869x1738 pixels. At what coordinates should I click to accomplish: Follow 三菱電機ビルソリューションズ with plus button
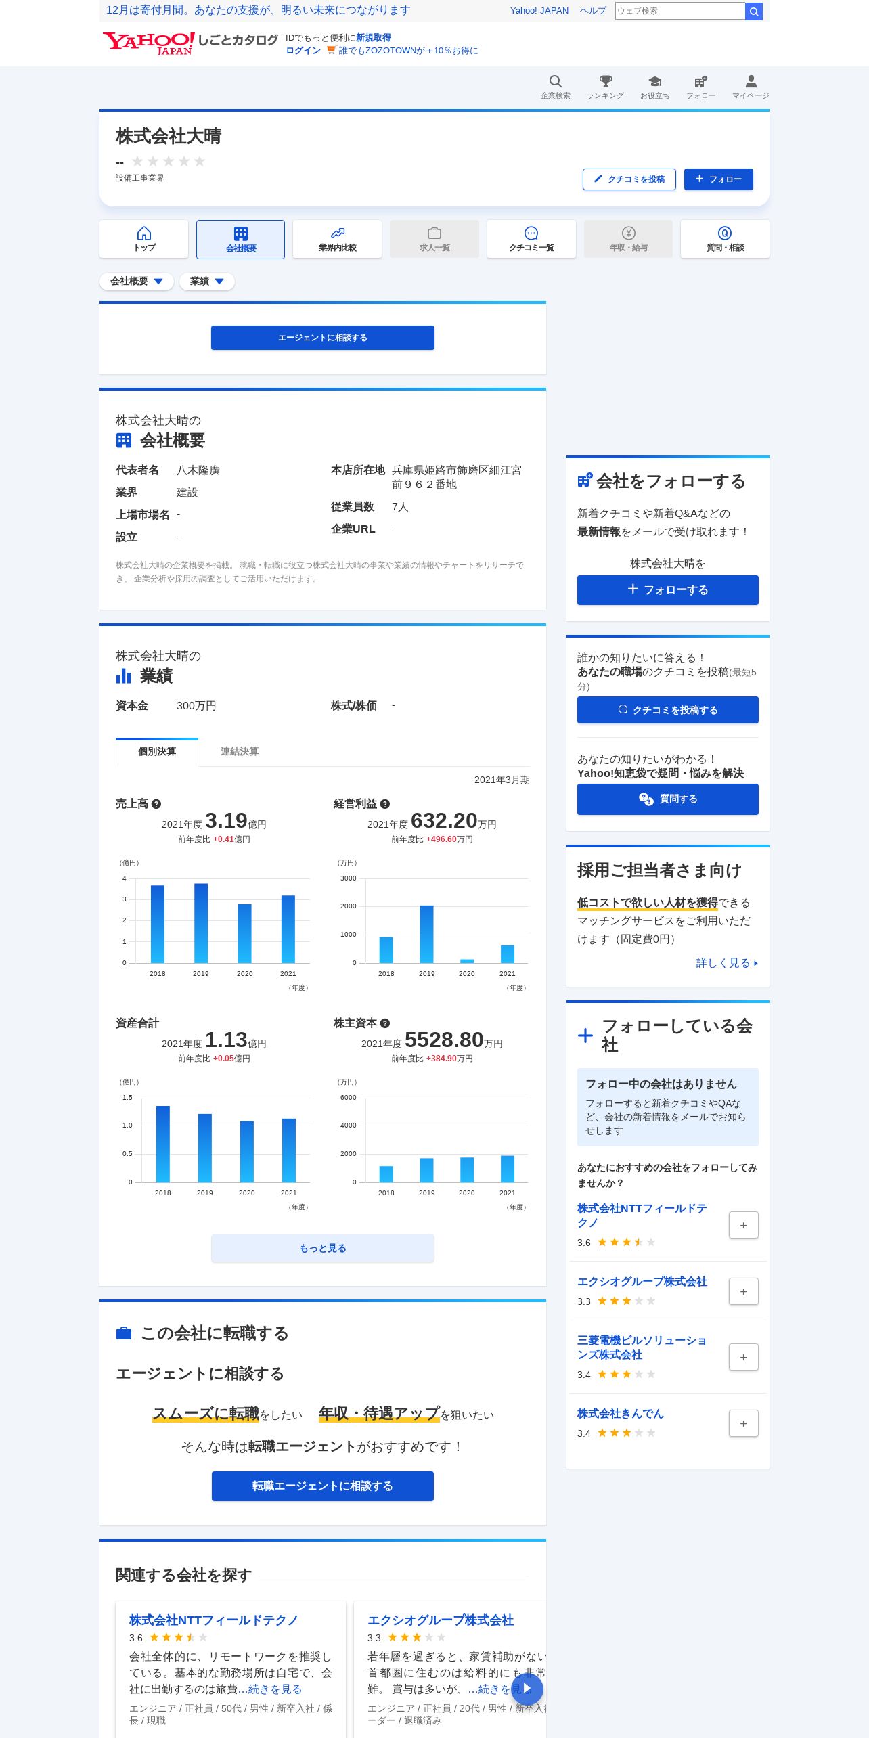tap(743, 1357)
